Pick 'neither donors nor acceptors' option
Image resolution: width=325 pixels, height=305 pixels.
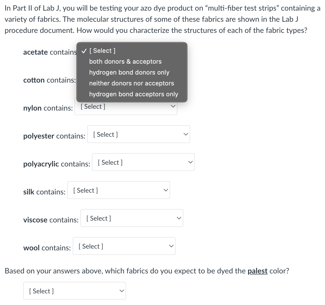(131, 83)
